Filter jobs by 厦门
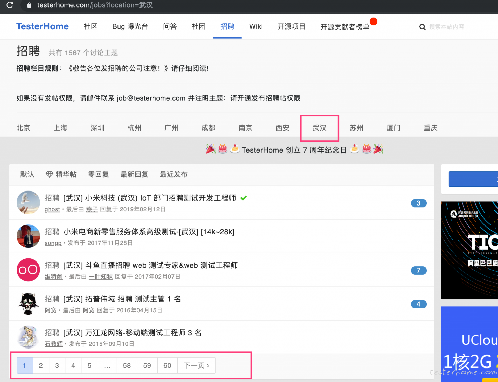The image size is (498, 382). coord(394,128)
